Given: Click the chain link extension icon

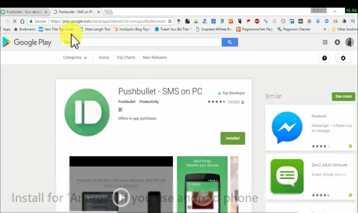Looking at the screenshot, I should coord(266,21).
